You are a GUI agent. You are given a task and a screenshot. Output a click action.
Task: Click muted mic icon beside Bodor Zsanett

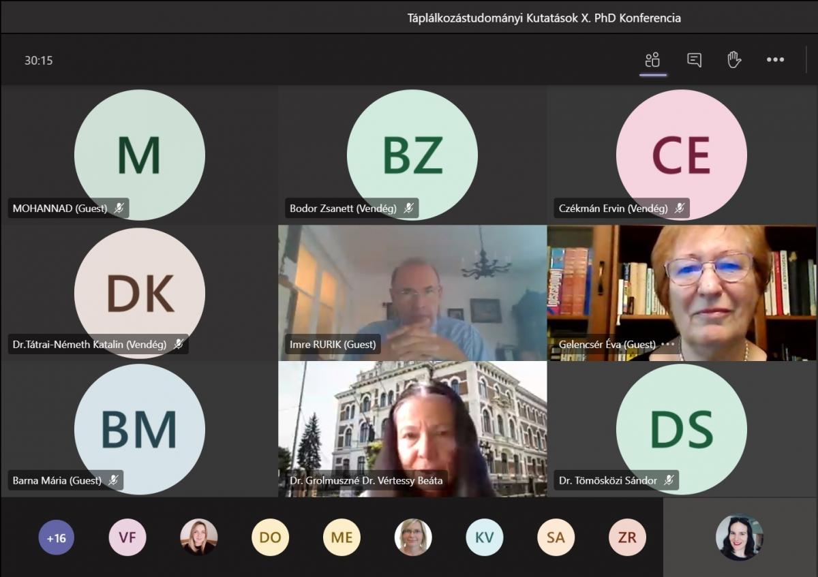click(408, 208)
